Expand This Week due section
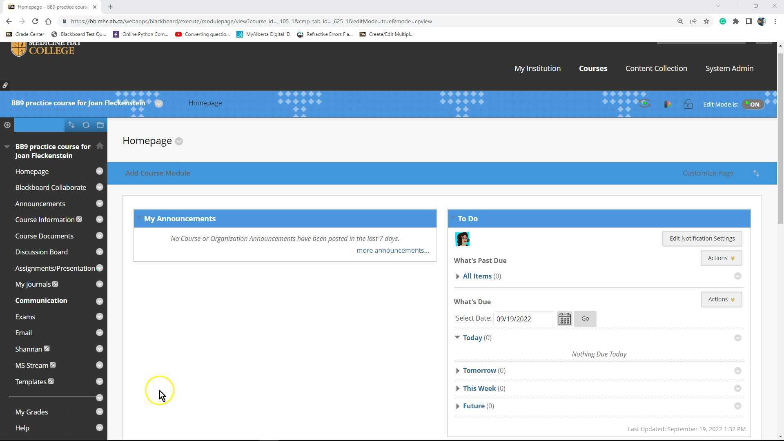Viewport: 784px width, 441px height. (x=458, y=389)
